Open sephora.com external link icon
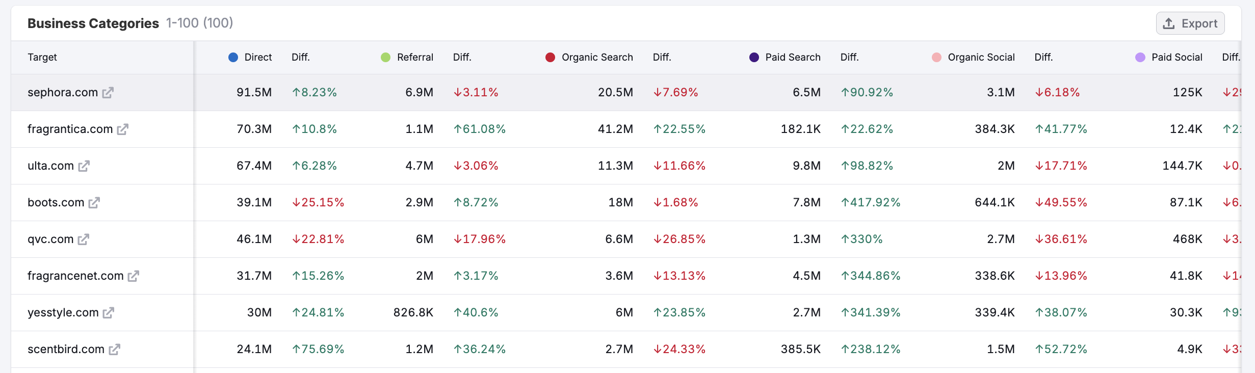The image size is (1255, 373). [x=108, y=93]
